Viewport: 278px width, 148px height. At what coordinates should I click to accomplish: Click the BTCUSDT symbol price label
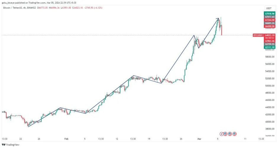pyautogui.click(x=258, y=35)
